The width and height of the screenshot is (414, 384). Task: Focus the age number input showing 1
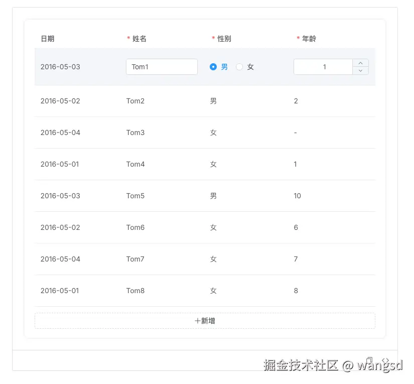(324, 67)
